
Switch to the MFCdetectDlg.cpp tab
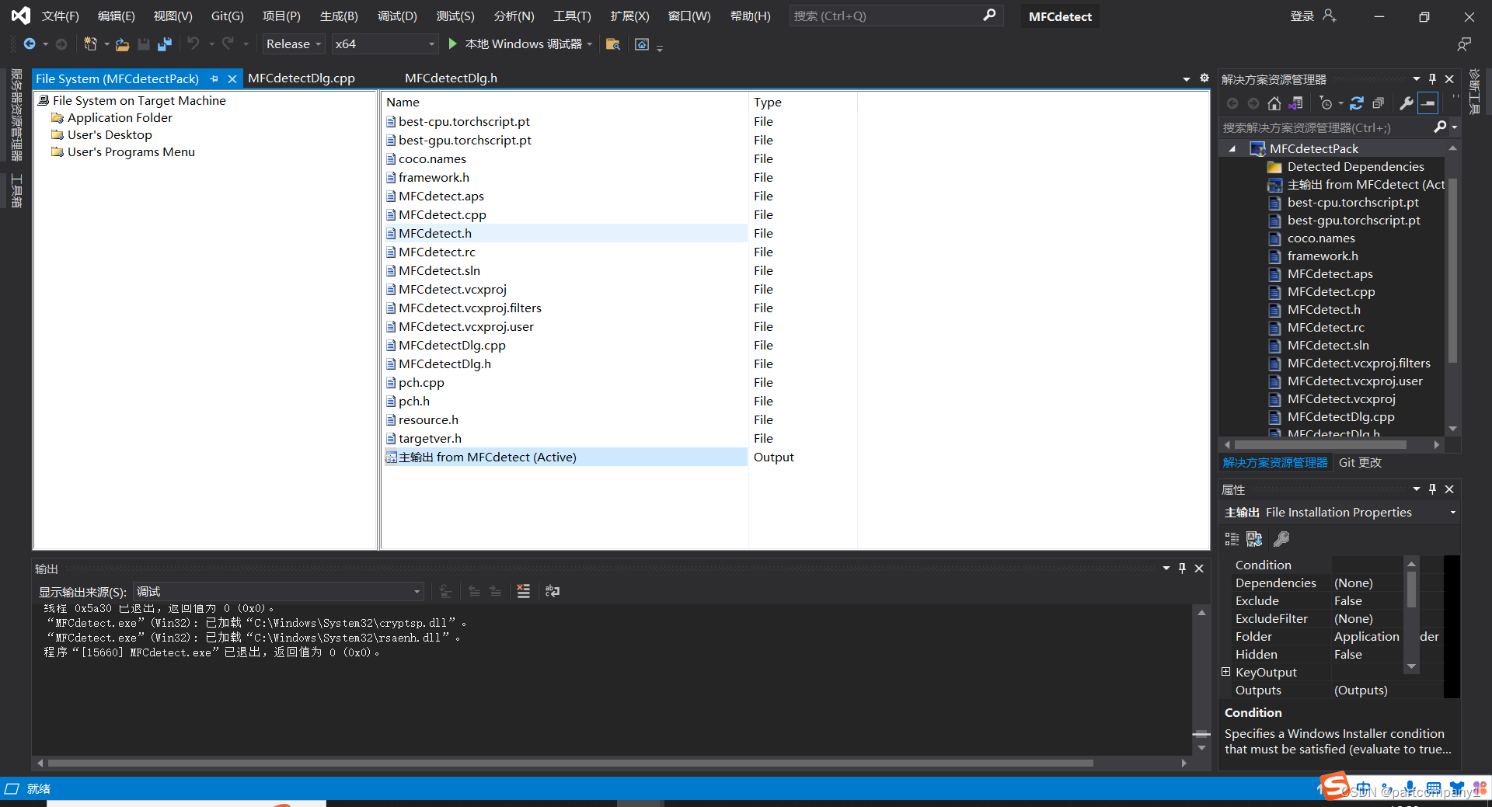coord(302,78)
